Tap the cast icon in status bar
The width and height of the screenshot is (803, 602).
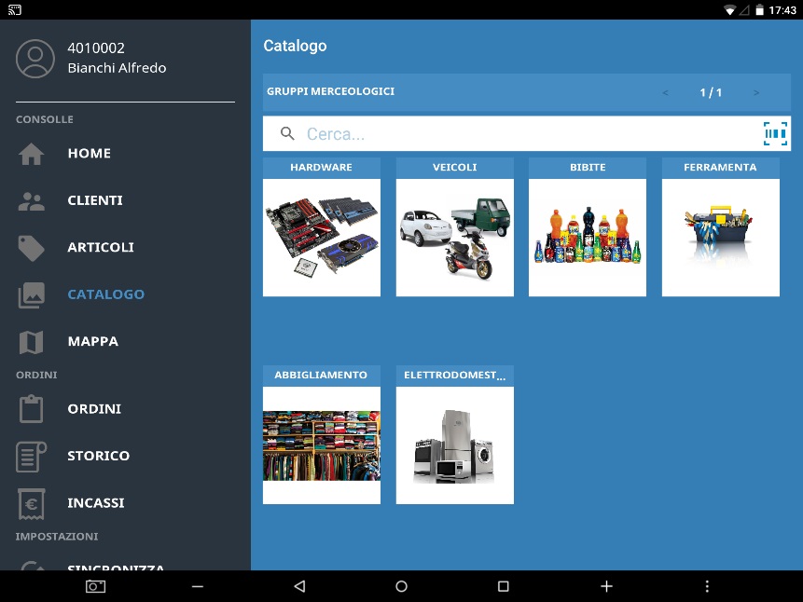point(15,9)
